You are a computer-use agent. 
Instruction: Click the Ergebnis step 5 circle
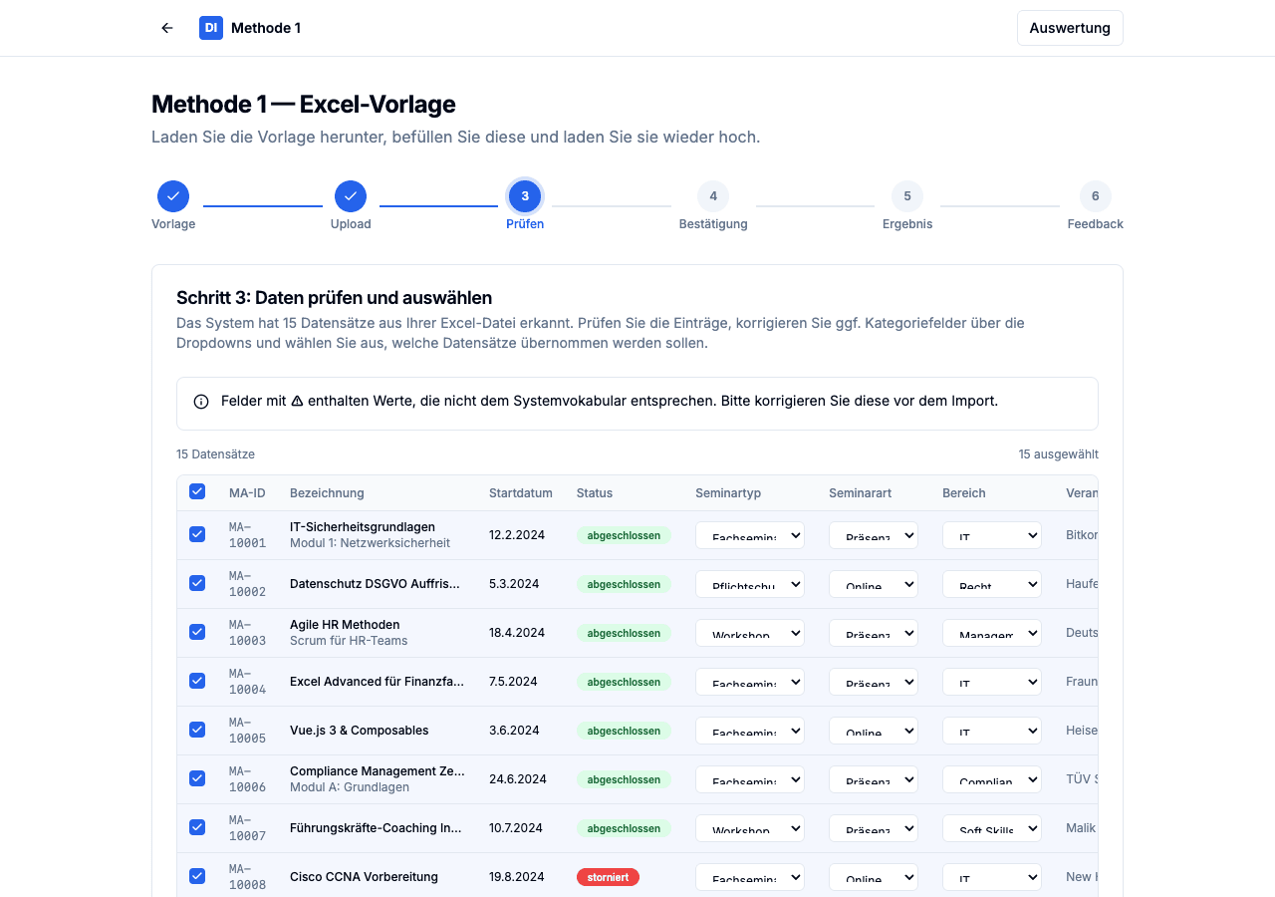pyautogui.click(x=907, y=196)
